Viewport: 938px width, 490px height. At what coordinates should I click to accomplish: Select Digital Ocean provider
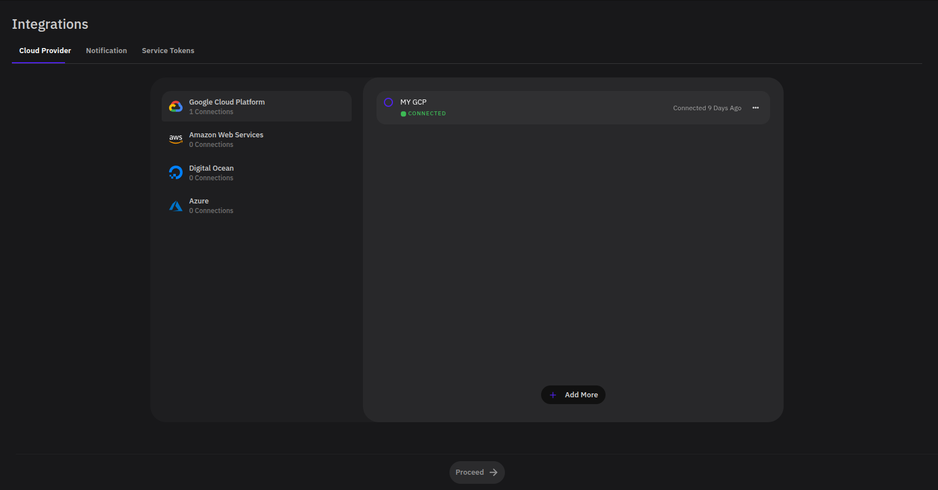(x=257, y=172)
